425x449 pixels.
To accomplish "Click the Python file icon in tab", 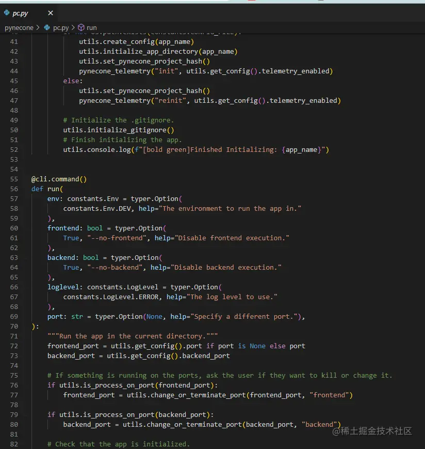I will pyautogui.click(x=7, y=12).
